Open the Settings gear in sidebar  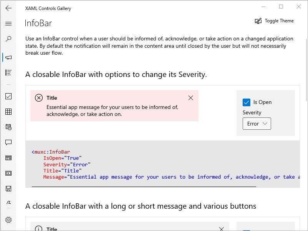[x=8, y=220]
